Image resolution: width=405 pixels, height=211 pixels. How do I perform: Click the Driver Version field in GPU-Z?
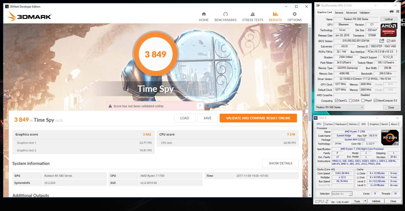pyautogui.click(x=365, y=79)
